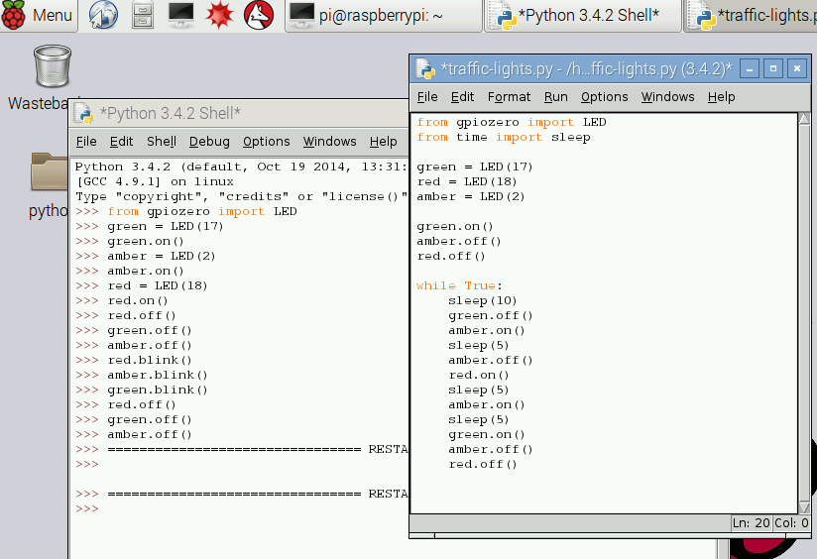Open Options menu in Python Shell
This screenshot has width=817, height=559.
[267, 142]
